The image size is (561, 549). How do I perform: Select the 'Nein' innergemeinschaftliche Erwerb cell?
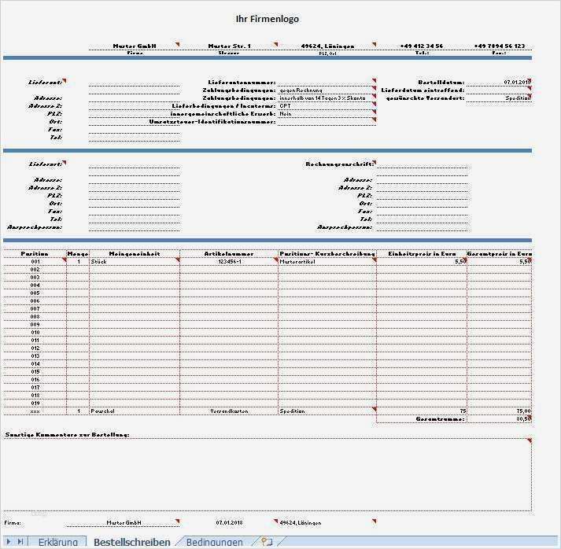tap(327, 114)
